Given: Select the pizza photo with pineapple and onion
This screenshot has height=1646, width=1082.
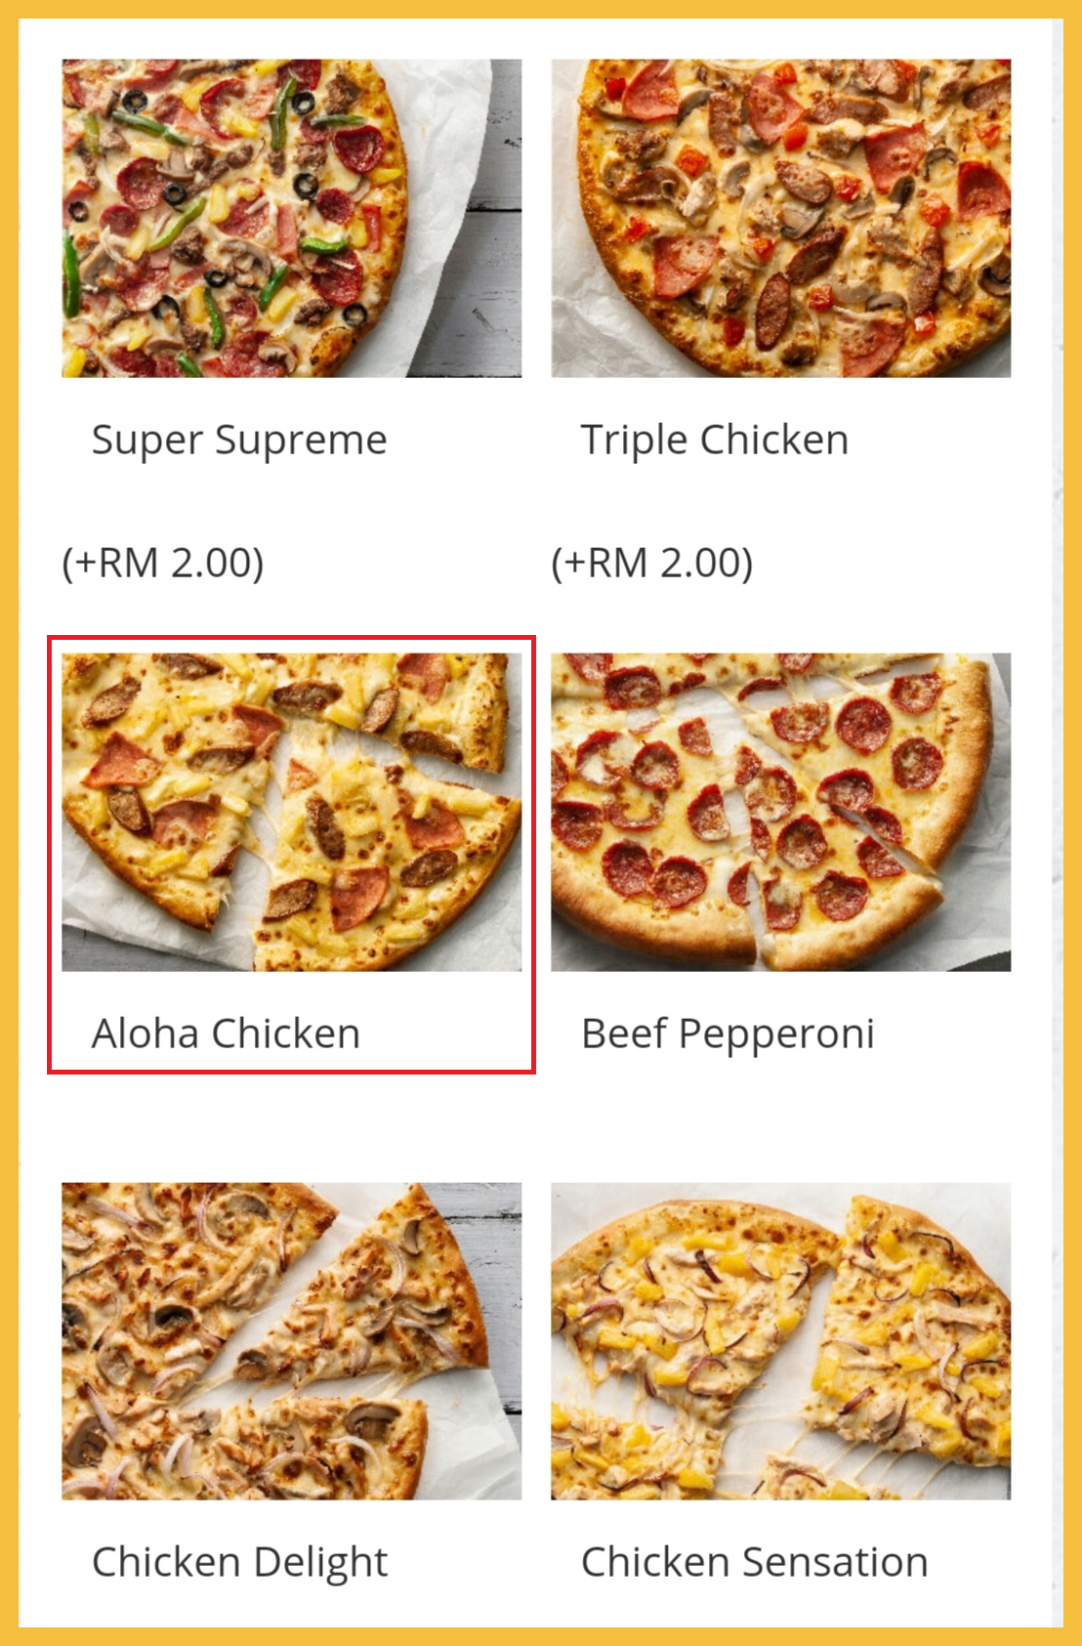Looking at the screenshot, I should pos(780,1340).
